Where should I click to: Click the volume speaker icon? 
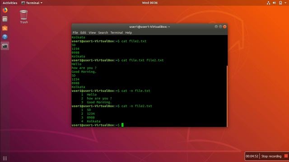pos(274,3)
